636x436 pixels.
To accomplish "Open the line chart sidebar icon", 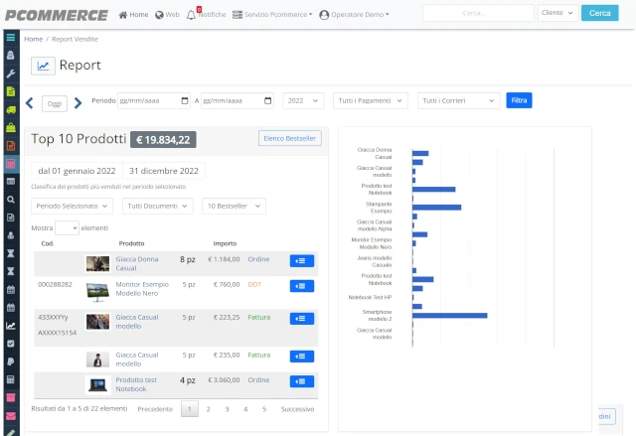I will tap(11, 326).
